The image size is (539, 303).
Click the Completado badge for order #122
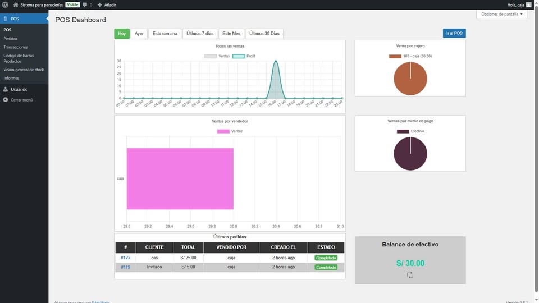coord(326,258)
